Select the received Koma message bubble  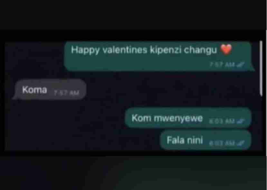pos(50,89)
